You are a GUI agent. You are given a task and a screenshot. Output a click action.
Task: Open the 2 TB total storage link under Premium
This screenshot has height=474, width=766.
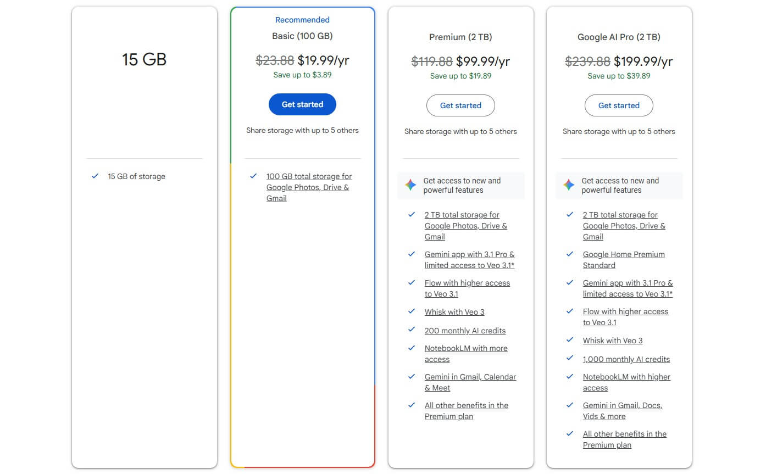click(466, 225)
